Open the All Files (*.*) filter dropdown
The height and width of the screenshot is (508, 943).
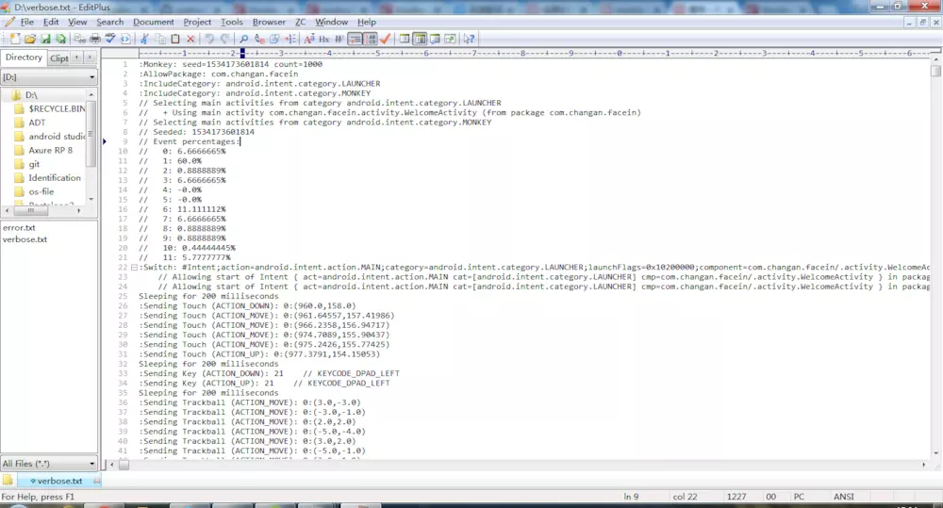(49, 464)
